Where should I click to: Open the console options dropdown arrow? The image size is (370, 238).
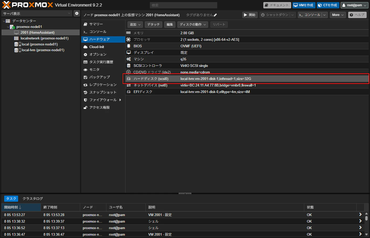click(324, 15)
